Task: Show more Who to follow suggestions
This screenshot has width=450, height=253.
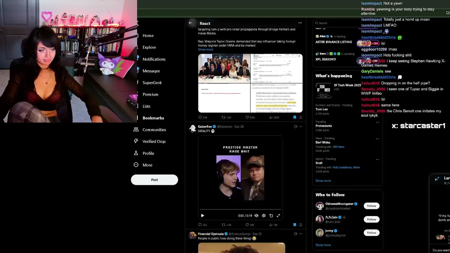Action: 323,245
